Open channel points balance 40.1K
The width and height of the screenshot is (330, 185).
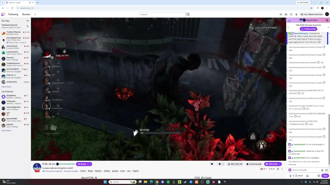pyautogui.click(x=299, y=176)
